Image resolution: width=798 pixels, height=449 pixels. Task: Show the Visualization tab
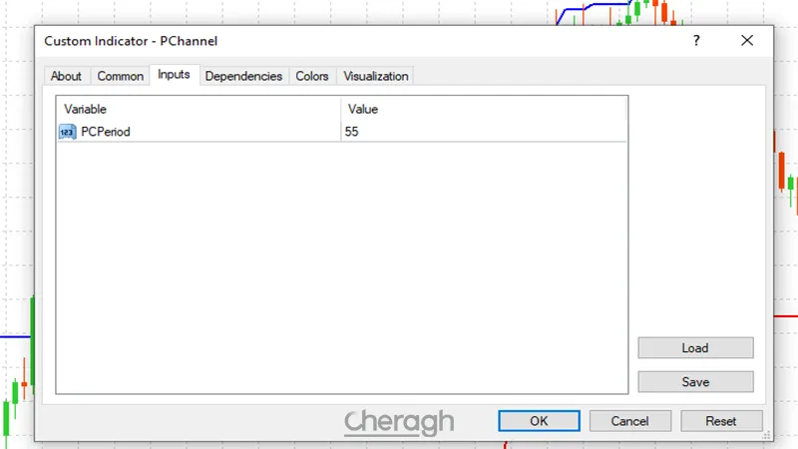coord(376,76)
